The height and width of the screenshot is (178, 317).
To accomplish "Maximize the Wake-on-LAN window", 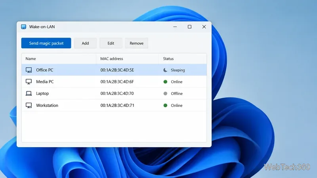I will tap(189, 27).
